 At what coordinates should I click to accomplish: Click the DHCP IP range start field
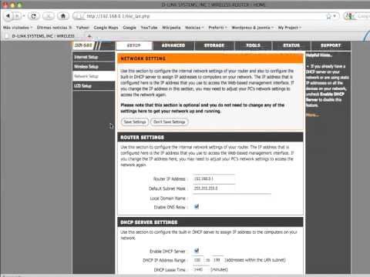[198, 260]
